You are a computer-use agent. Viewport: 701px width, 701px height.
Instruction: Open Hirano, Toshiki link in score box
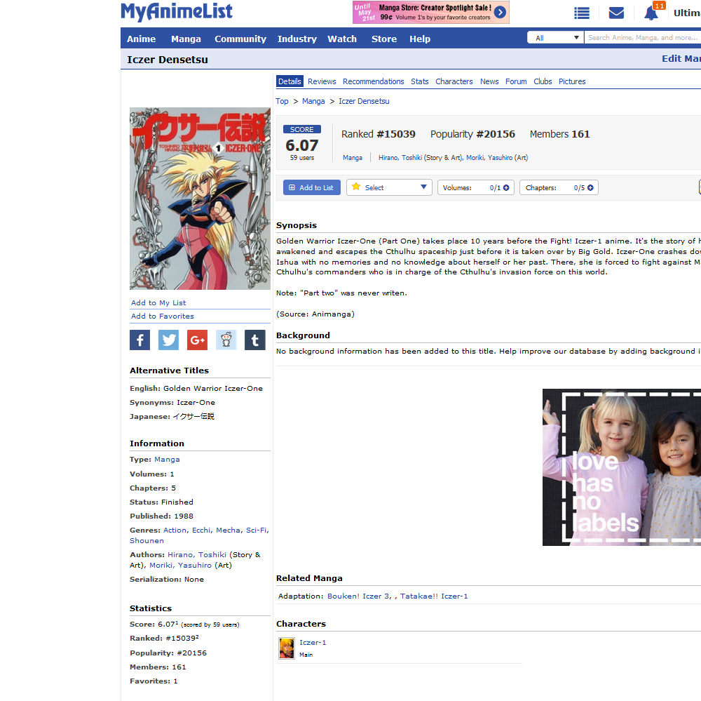400,158
